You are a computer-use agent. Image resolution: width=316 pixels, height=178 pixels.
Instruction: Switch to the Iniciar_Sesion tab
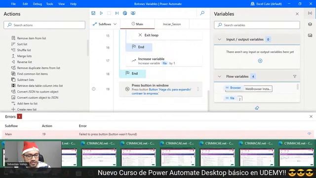point(172,24)
